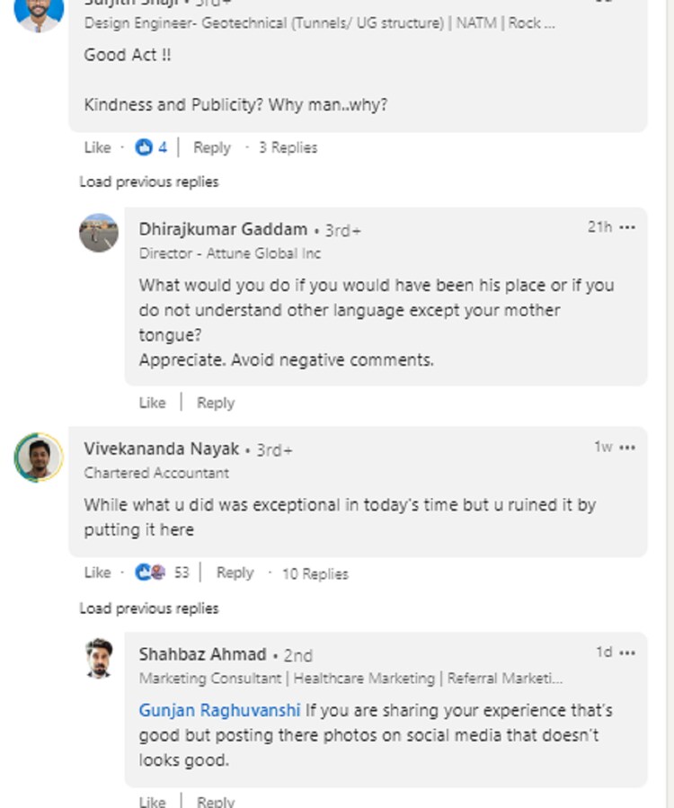Open Dhirajkumar Gaddam's profile picture
This screenshot has width=674, height=808.
[99, 233]
